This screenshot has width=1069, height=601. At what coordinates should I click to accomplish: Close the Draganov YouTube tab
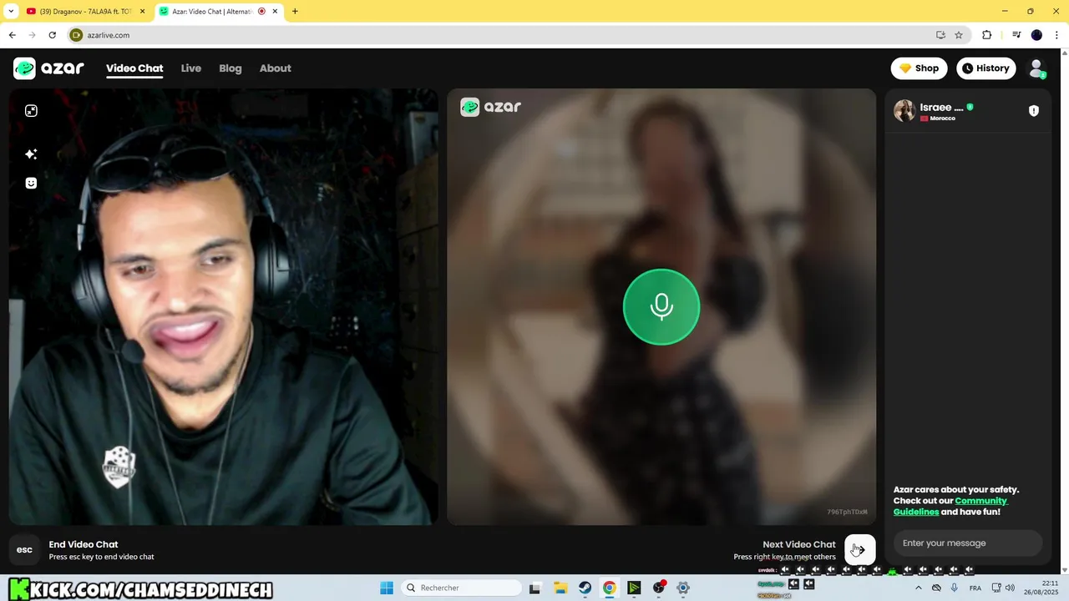(143, 12)
